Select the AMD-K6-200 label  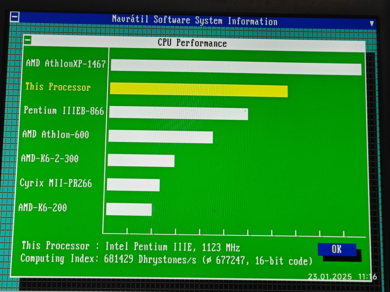[x=43, y=208]
